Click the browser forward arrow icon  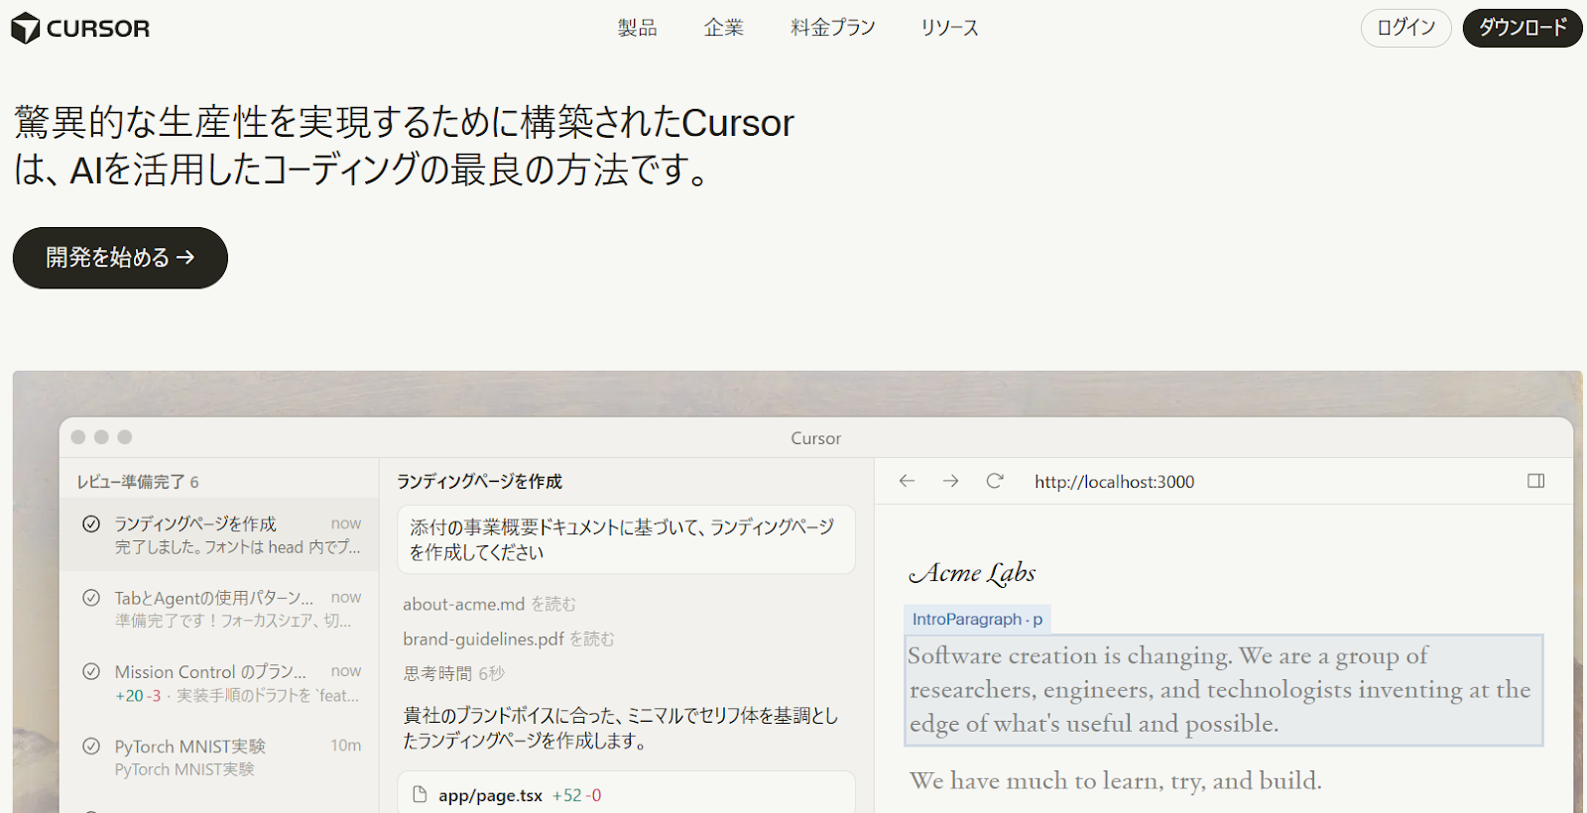tap(950, 481)
